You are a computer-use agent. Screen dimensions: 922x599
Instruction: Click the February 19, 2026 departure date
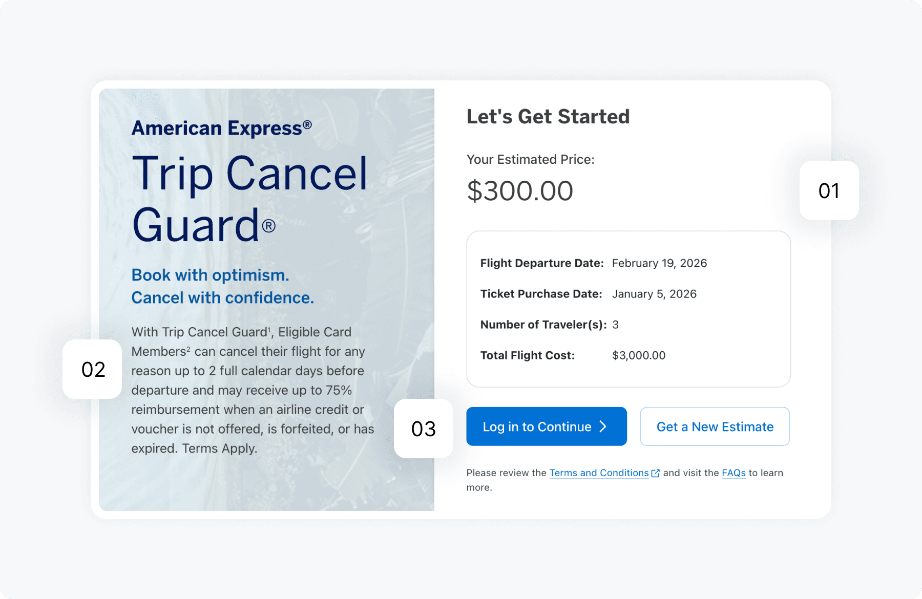(659, 263)
